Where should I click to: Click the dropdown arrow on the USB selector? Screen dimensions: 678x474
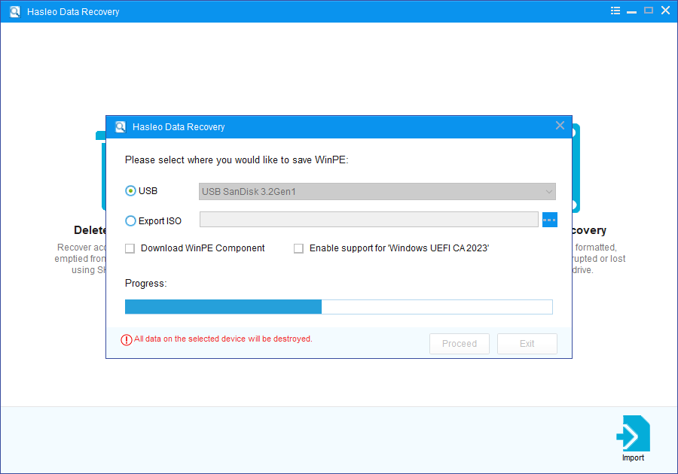[548, 190]
